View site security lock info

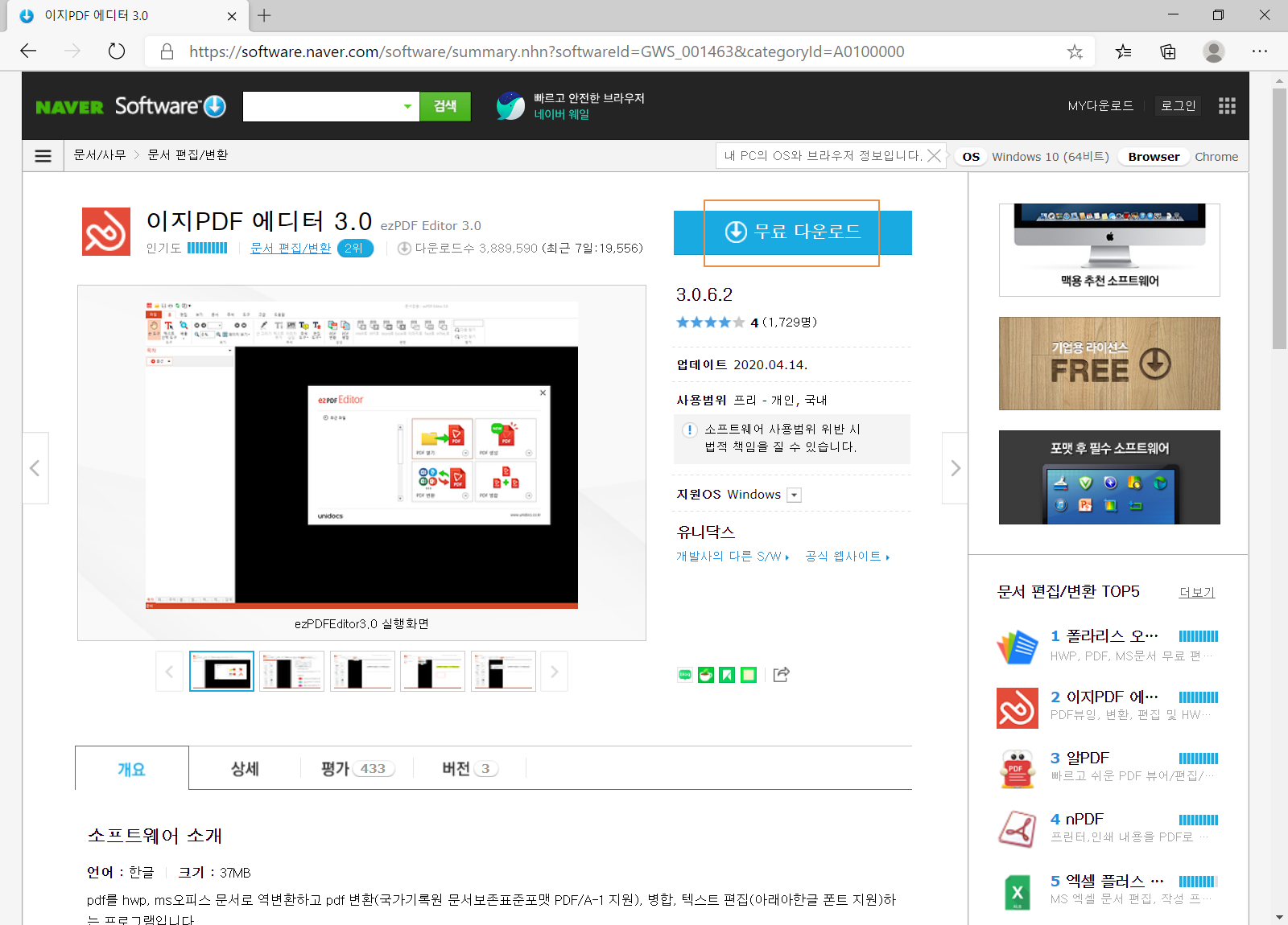point(167,51)
